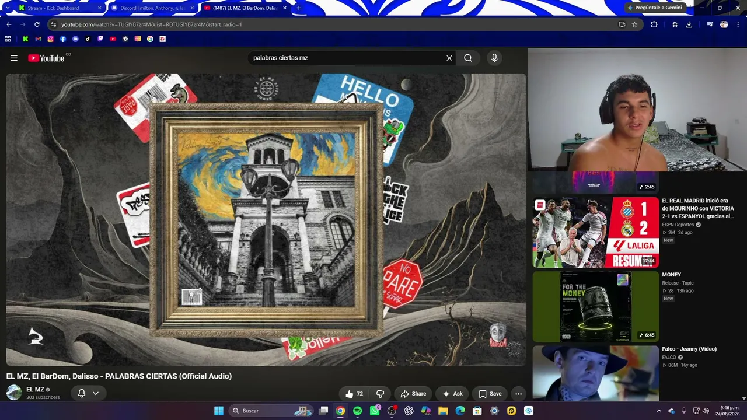View site information next to the URL
This screenshot has width=747, height=420.
(x=54, y=24)
